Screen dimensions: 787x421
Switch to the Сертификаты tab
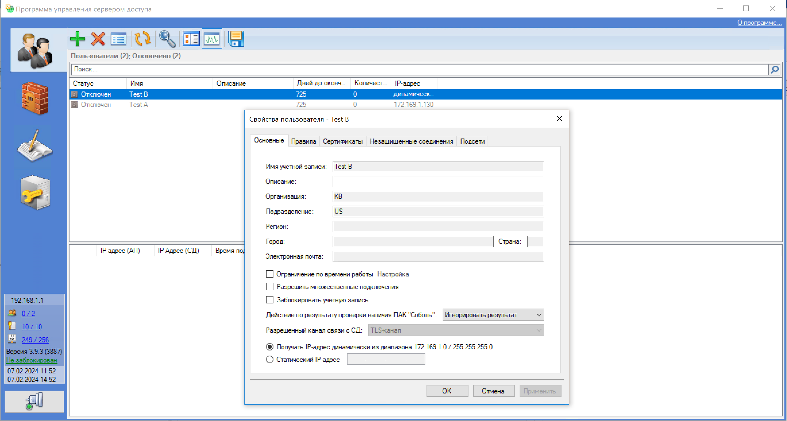coord(342,142)
